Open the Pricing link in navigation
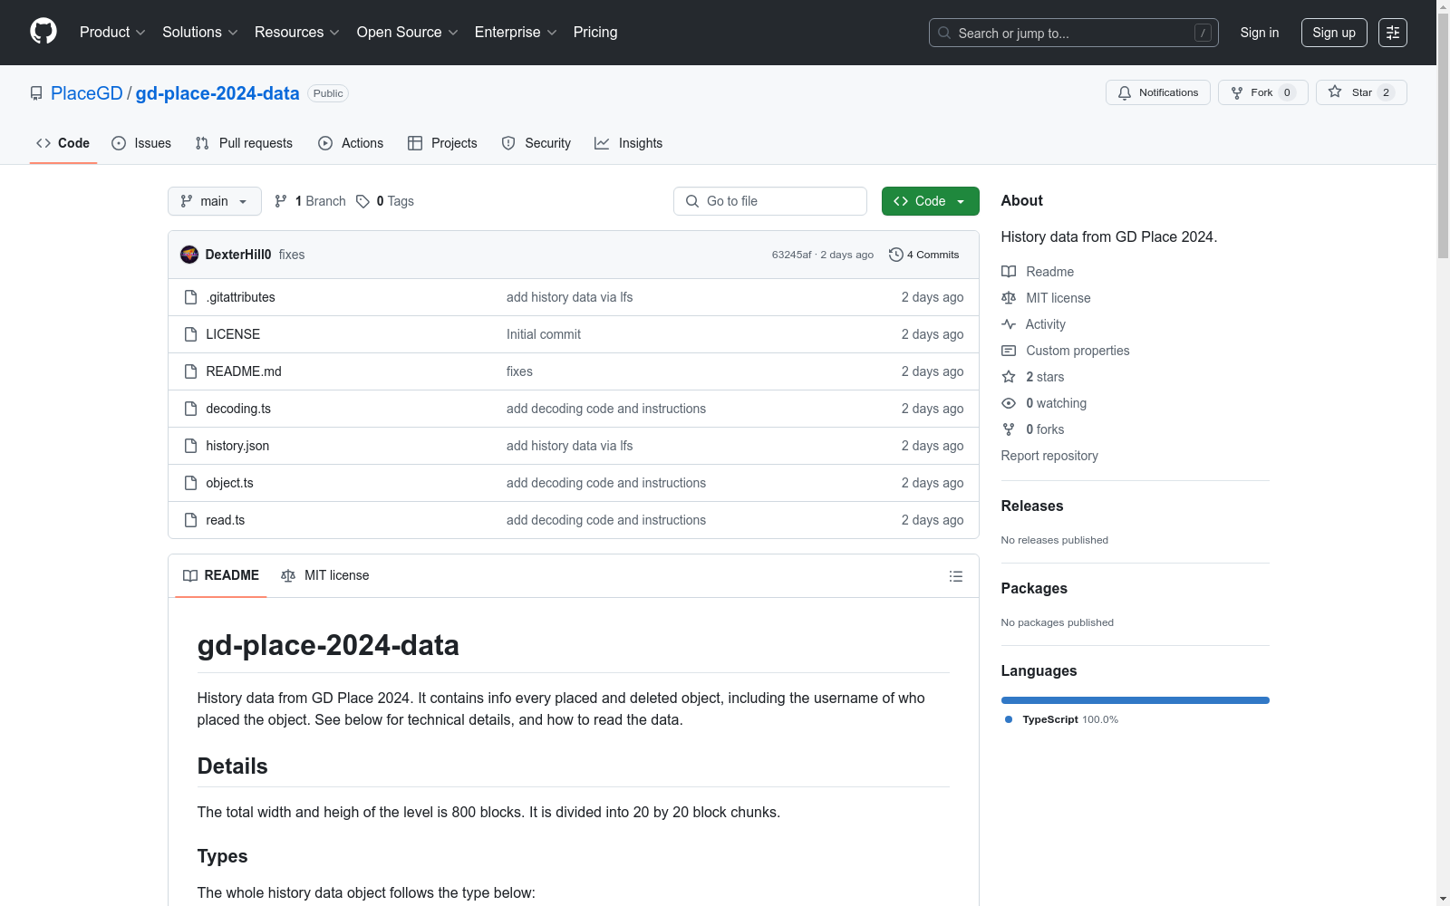The height and width of the screenshot is (906, 1450). pos(595,33)
